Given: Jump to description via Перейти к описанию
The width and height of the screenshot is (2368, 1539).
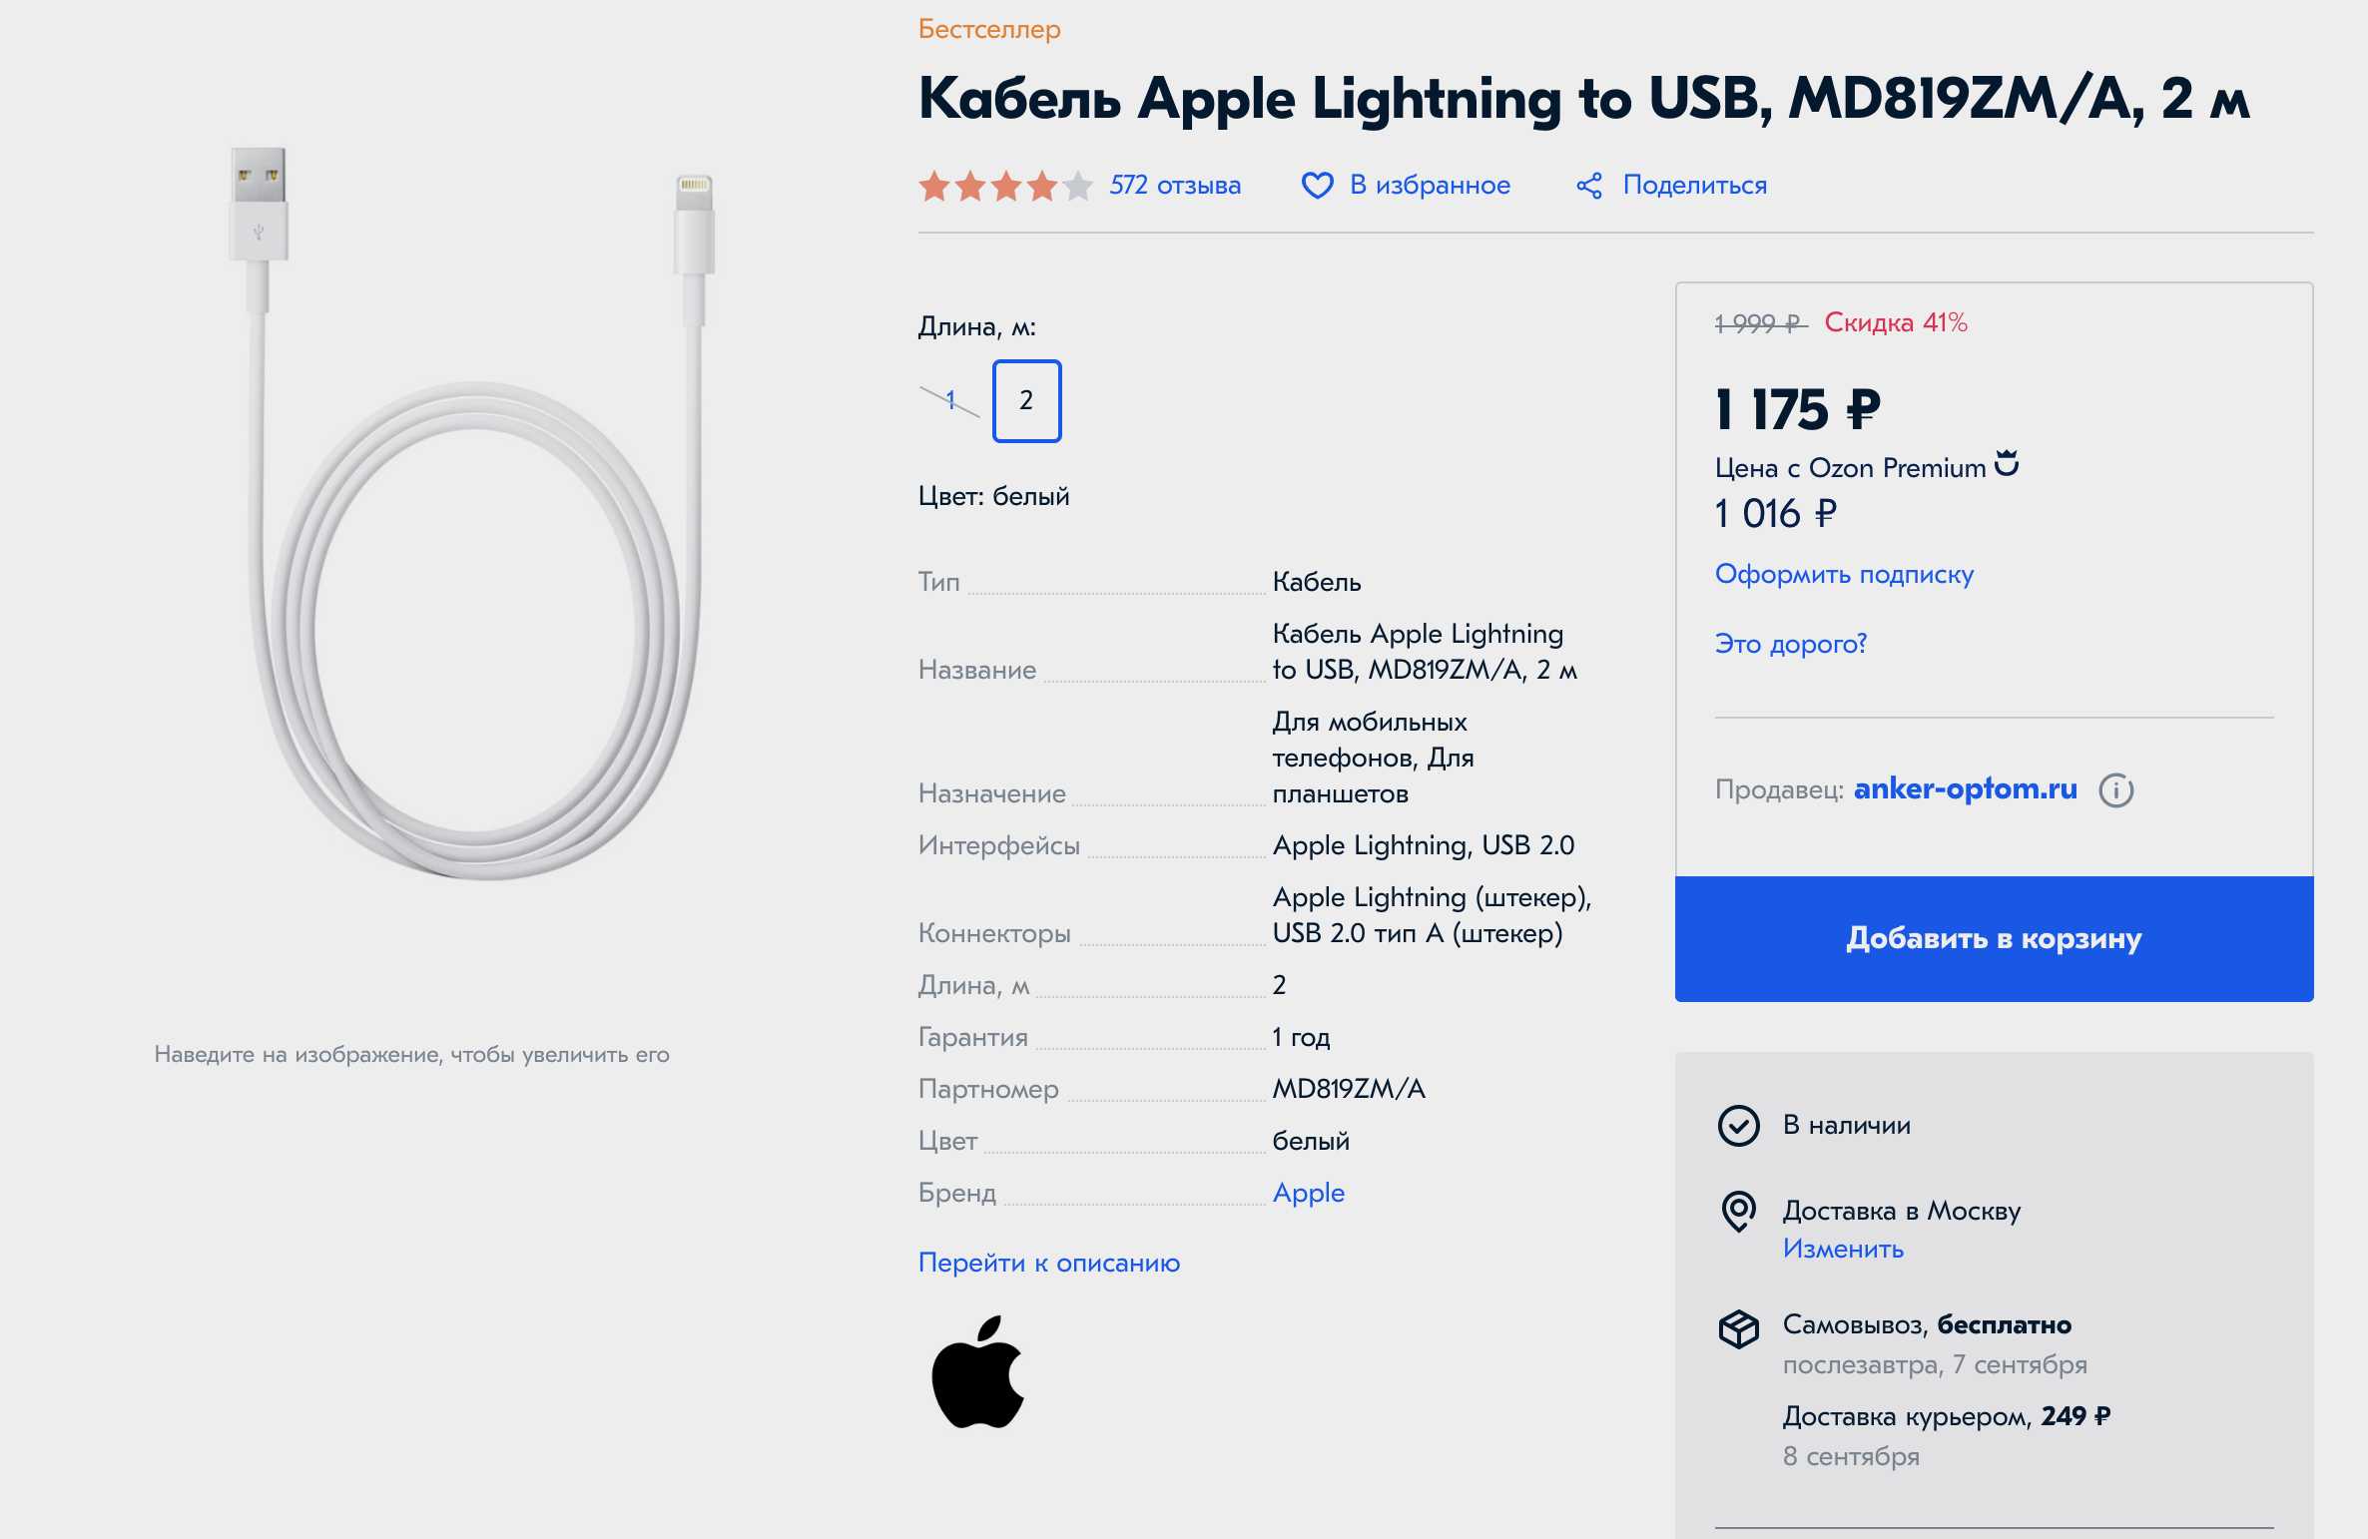Looking at the screenshot, I should point(1048,1263).
